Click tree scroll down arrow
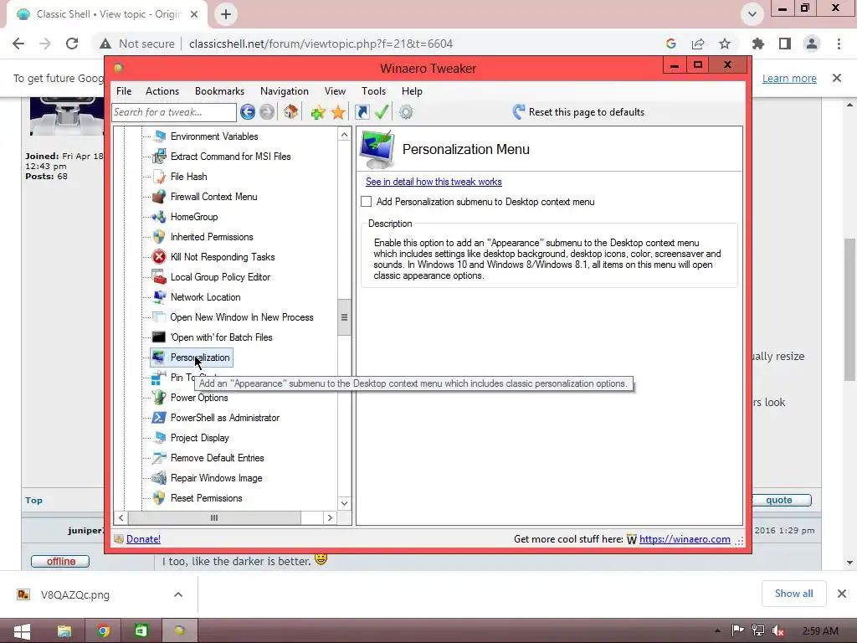The image size is (857, 643). 344,503
